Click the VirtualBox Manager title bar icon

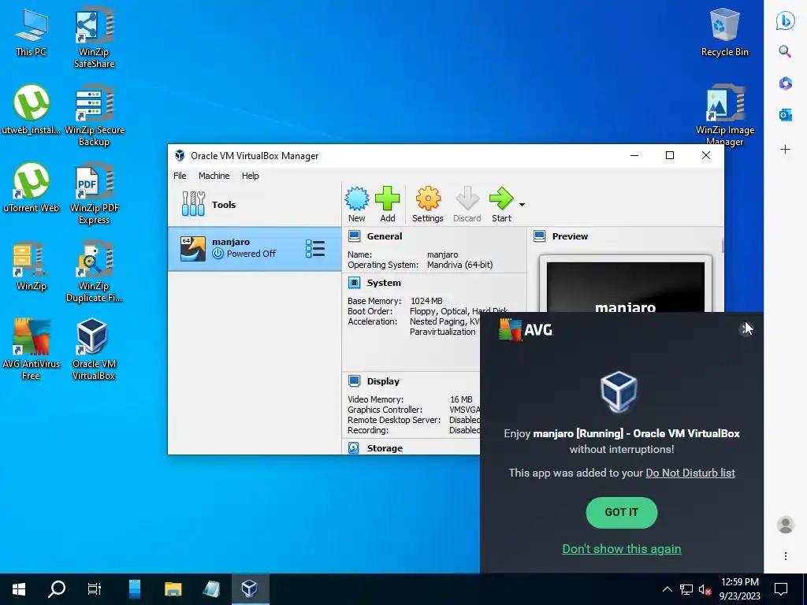tap(180, 155)
